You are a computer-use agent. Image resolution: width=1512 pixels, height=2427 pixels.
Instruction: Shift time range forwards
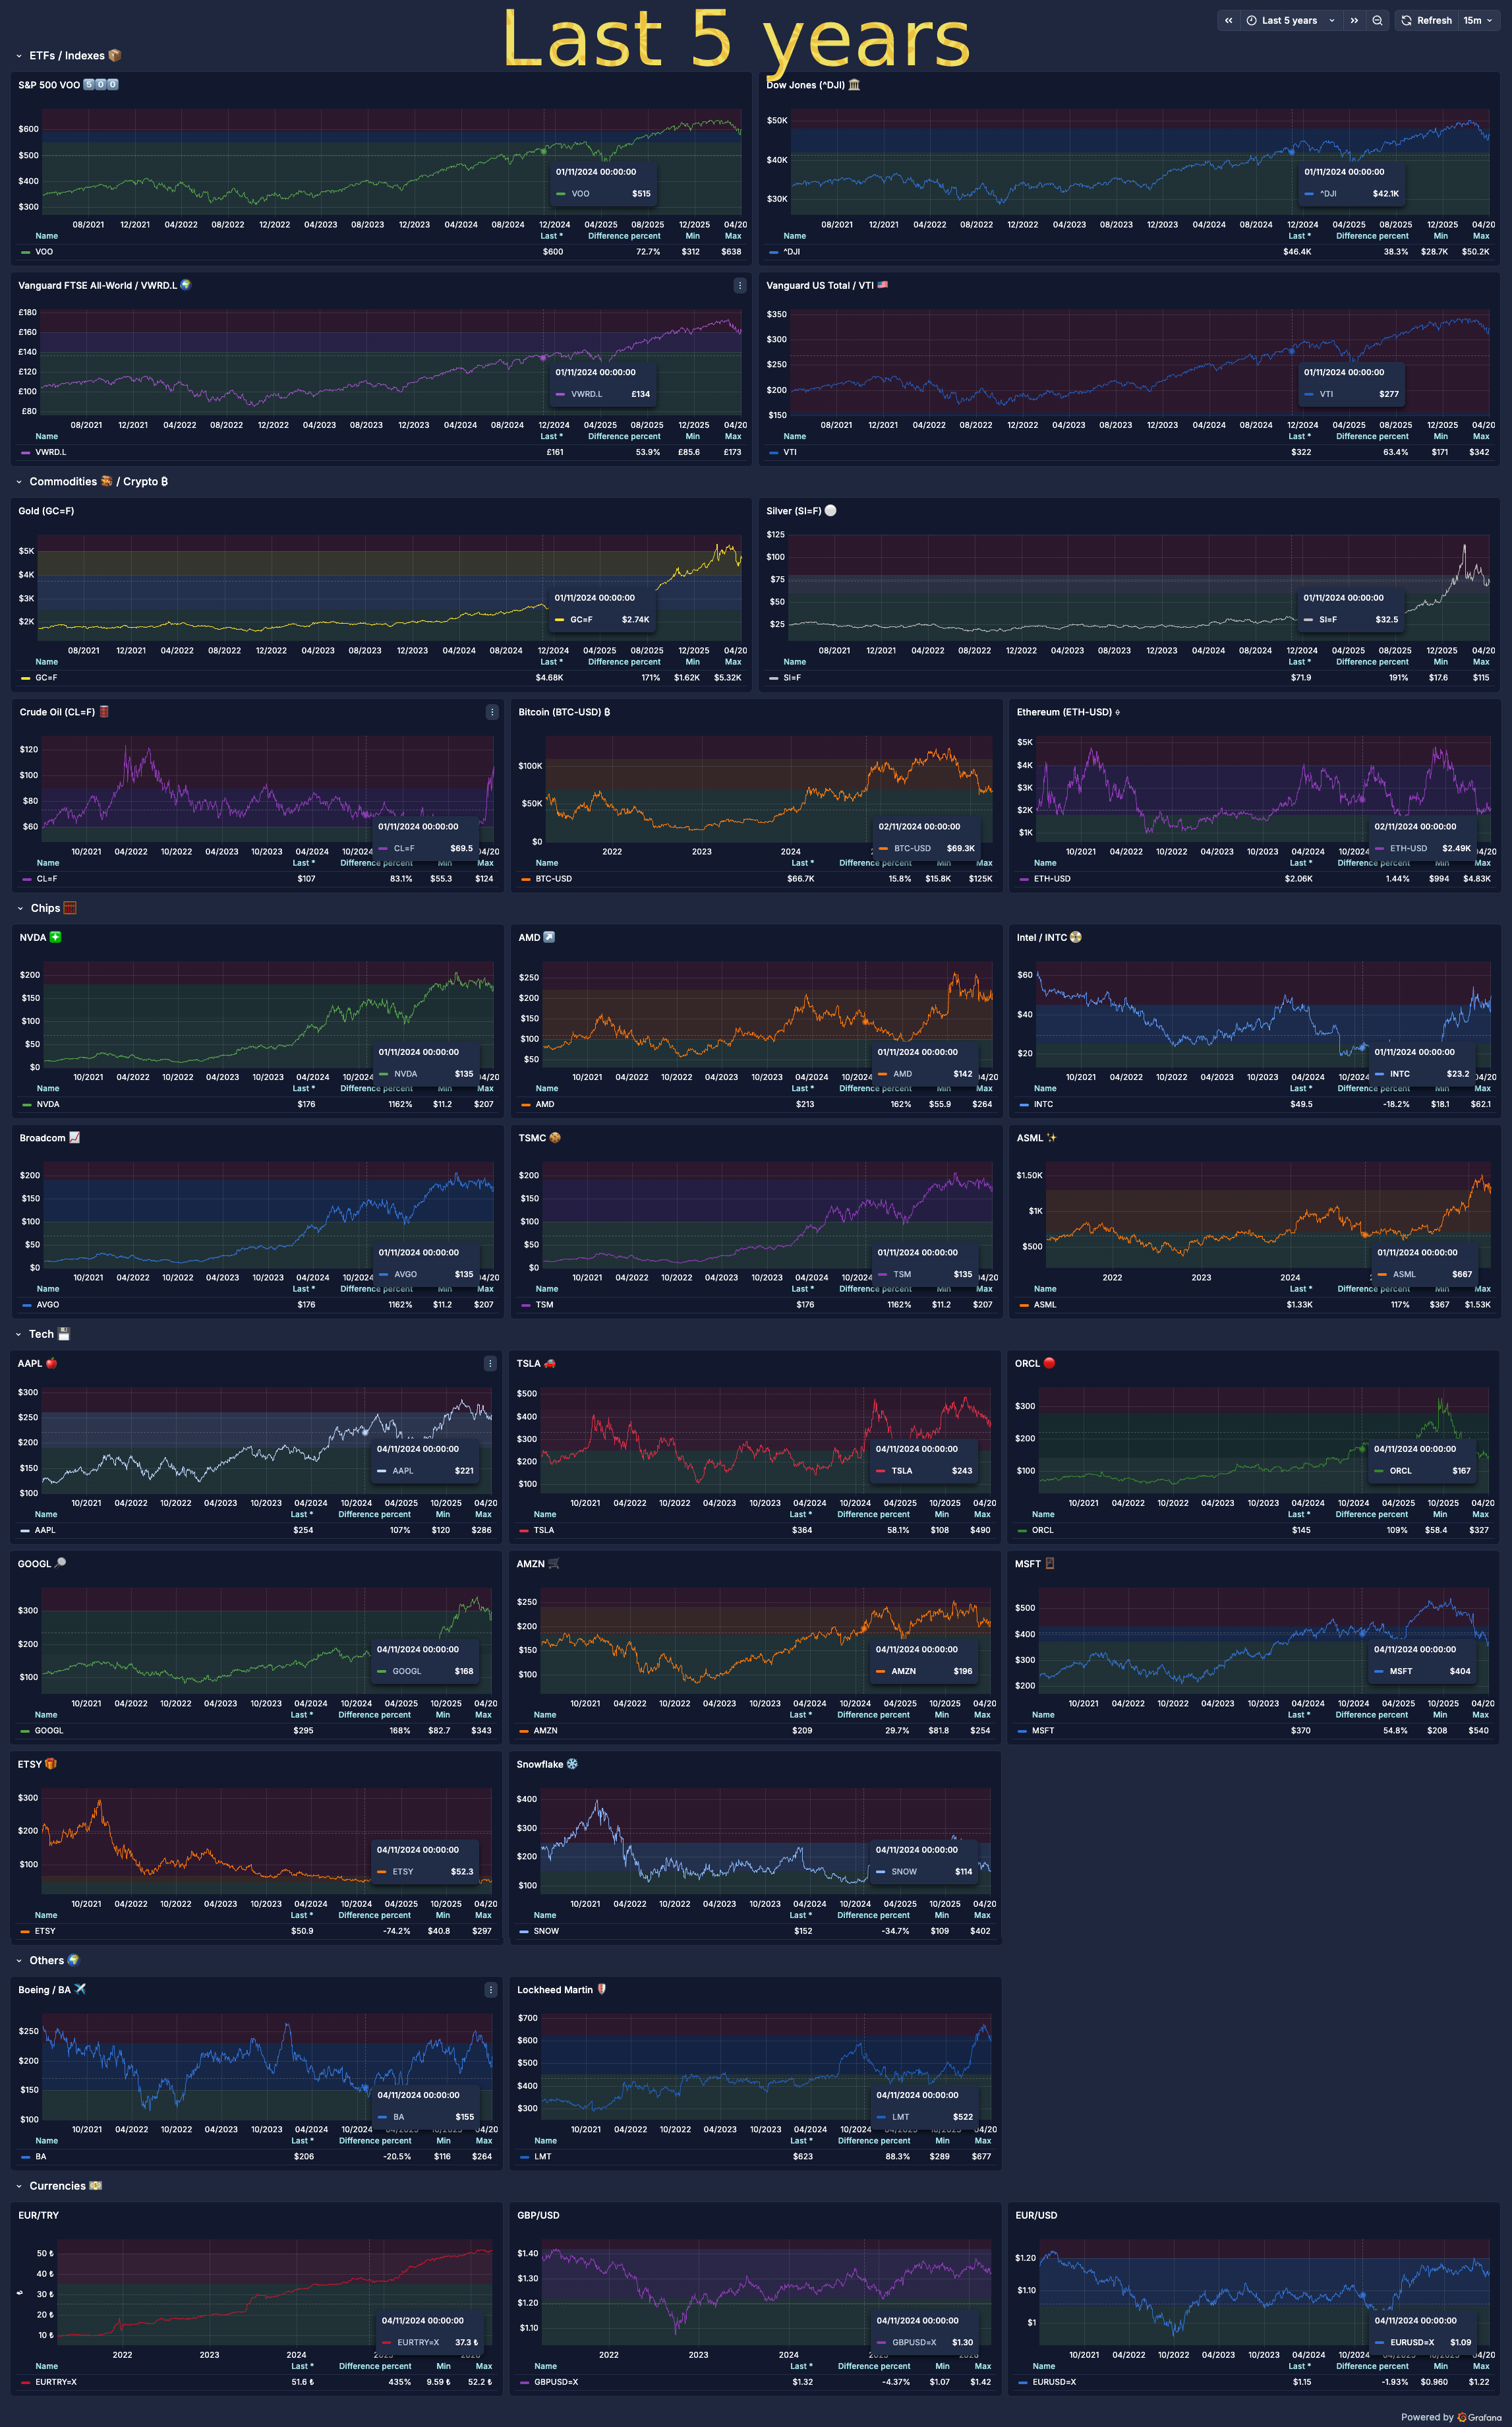[1354, 20]
